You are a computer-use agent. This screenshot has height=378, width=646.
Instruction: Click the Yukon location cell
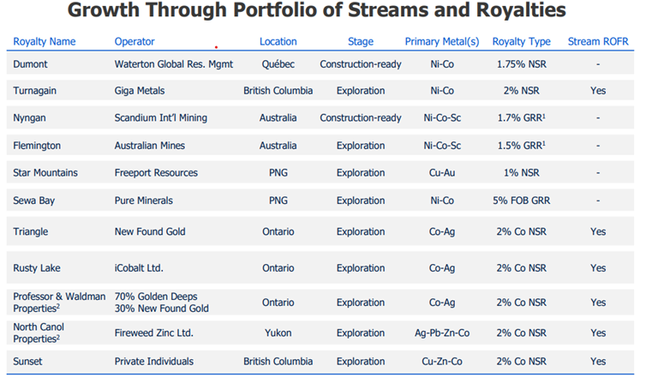278,333
